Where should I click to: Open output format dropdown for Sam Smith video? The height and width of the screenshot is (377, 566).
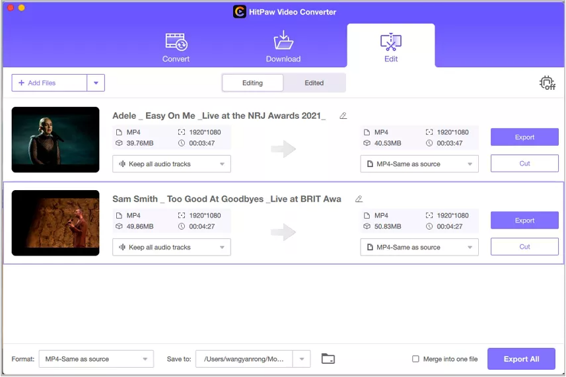pos(419,248)
